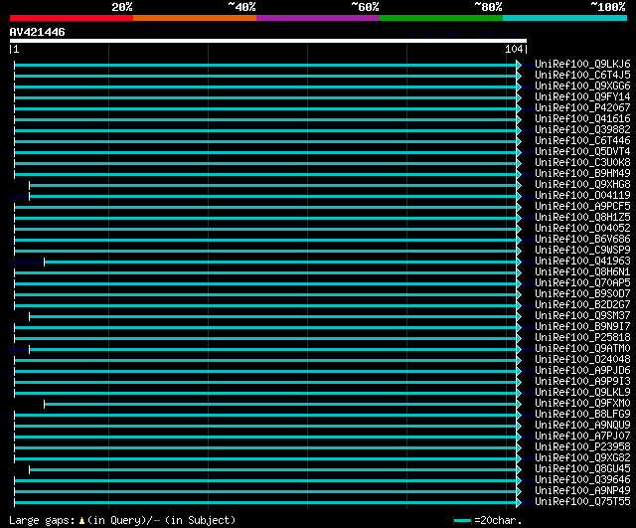Click the yellow query gap marker in legend
The width and height of the screenshot is (636, 528).
[81, 521]
